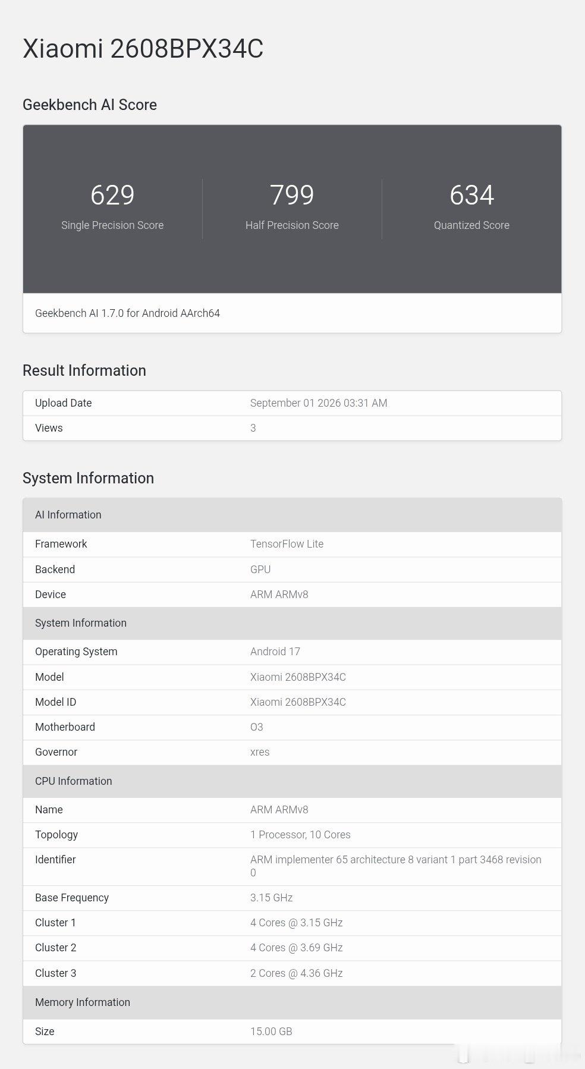Select the Device value "ARM ARMv8"
This screenshot has height=1069, width=585.
tap(279, 595)
